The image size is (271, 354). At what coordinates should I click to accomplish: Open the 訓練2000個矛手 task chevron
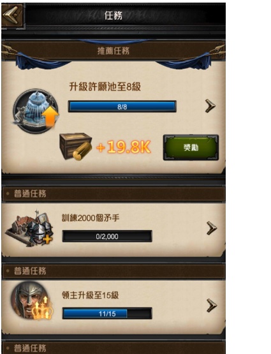tap(212, 228)
